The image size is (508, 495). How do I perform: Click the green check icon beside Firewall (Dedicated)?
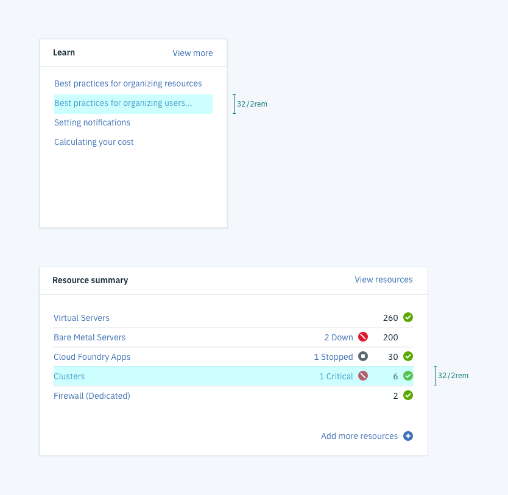coord(408,396)
